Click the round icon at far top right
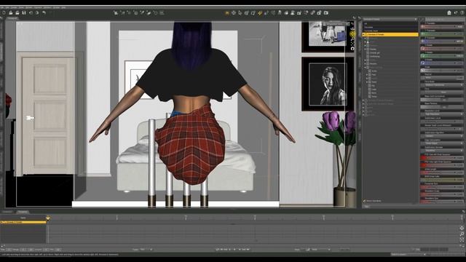The height and width of the screenshot is (262, 466). [x=462, y=12]
